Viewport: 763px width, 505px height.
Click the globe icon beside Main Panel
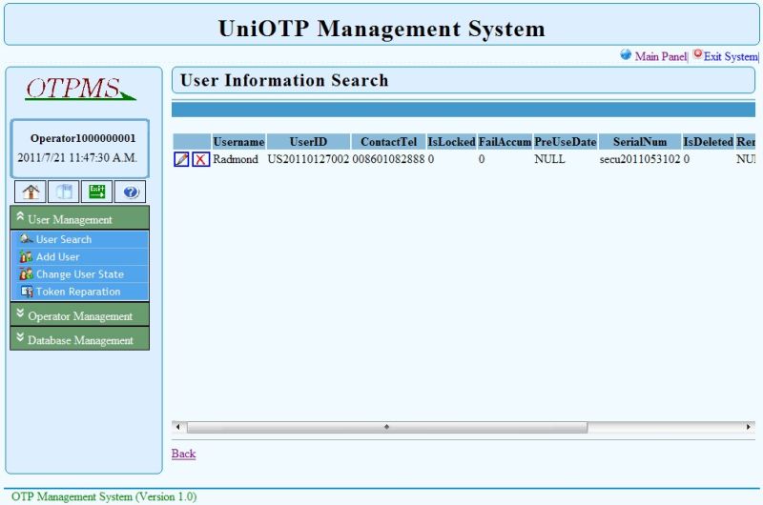pyautogui.click(x=626, y=54)
